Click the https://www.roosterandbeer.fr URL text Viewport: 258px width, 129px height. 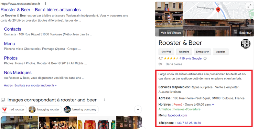(20, 4)
